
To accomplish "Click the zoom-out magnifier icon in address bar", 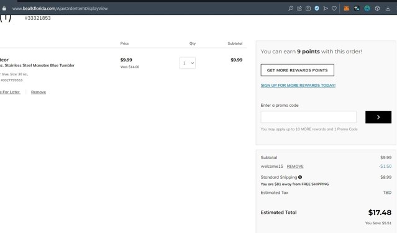I will coord(291,8).
